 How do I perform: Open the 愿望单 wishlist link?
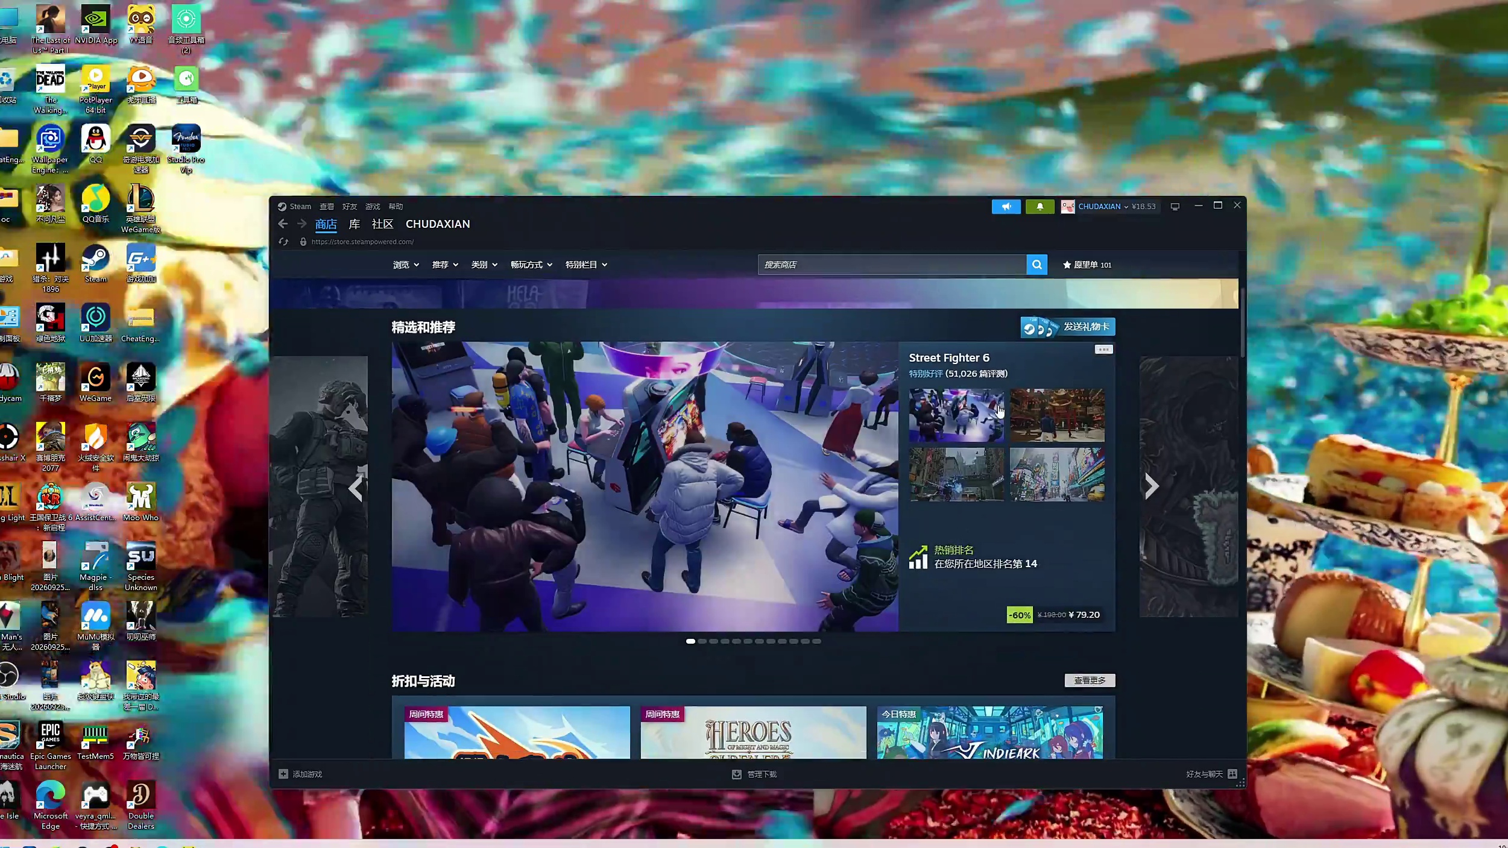click(x=1087, y=265)
